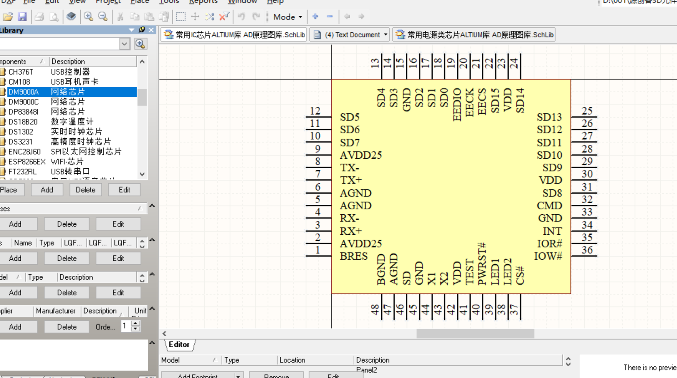Select DS18B20 component row
Viewport: 677px width, 378px height.
tap(69, 122)
